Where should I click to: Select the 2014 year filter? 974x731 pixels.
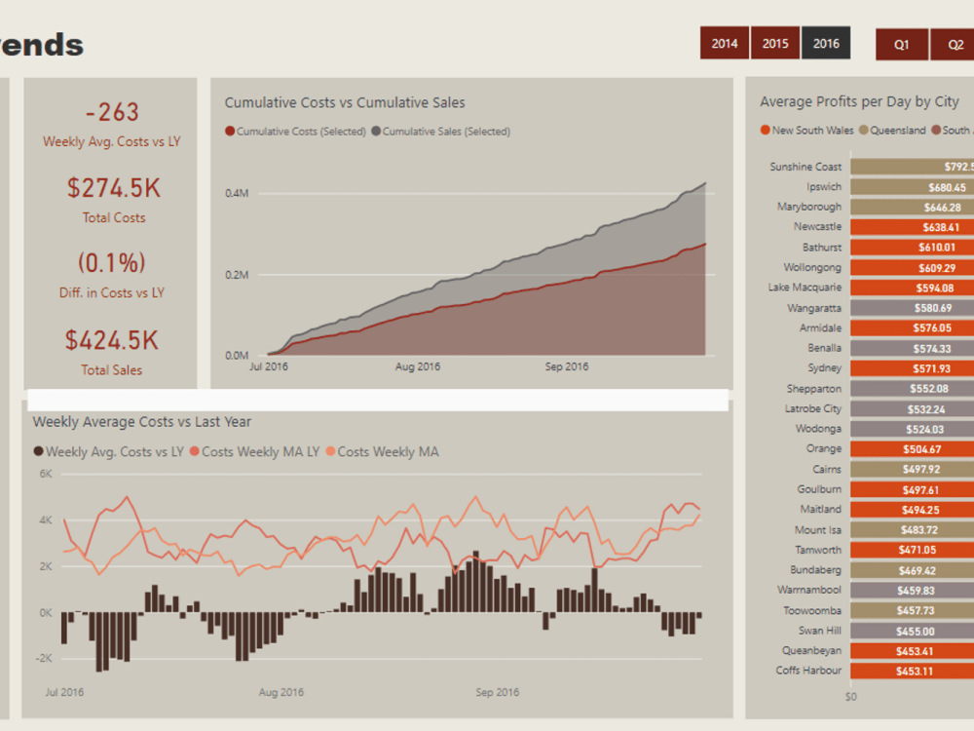point(724,43)
